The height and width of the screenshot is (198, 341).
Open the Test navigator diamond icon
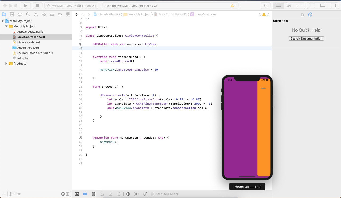click(x=44, y=14)
